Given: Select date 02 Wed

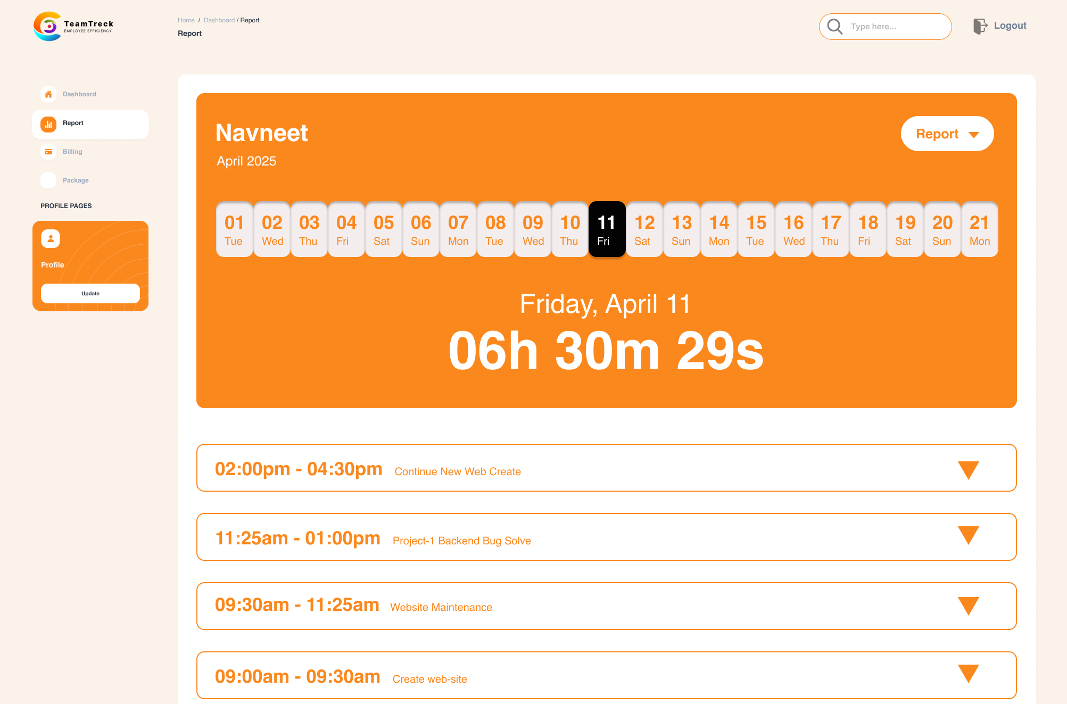Looking at the screenshot, I should click(x=272, y=229).
